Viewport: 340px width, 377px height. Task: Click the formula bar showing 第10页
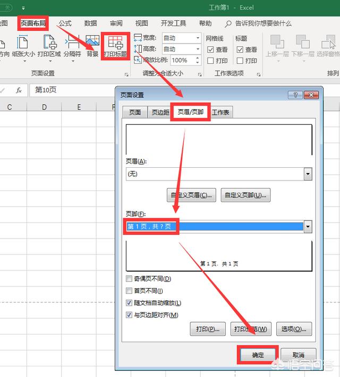(72, 90)
